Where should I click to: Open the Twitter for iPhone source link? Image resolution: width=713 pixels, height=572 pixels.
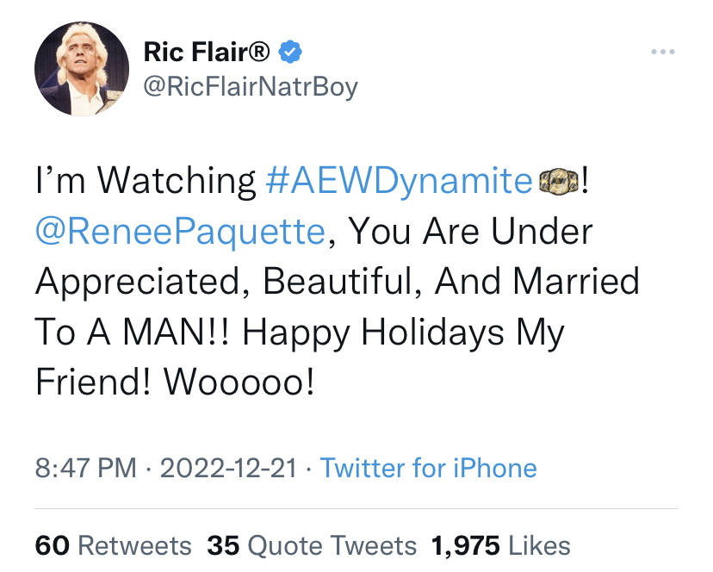(x=428, y=468)
